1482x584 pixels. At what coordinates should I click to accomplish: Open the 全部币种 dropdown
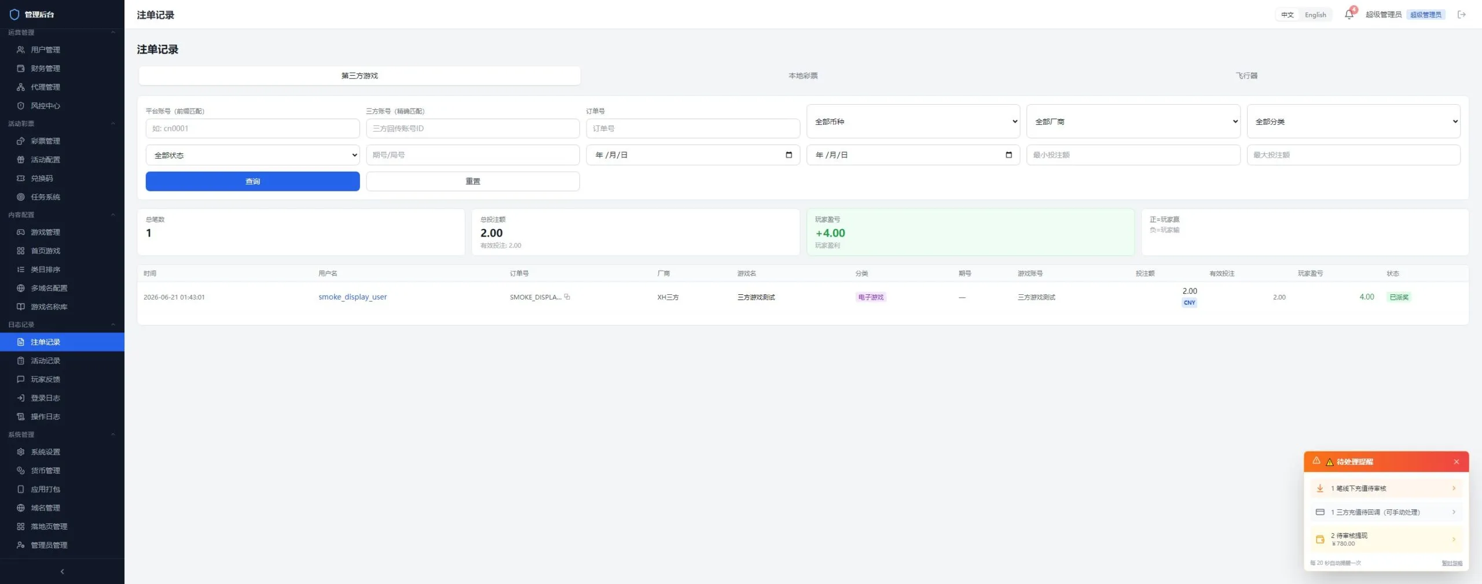[x=913, y=121]
